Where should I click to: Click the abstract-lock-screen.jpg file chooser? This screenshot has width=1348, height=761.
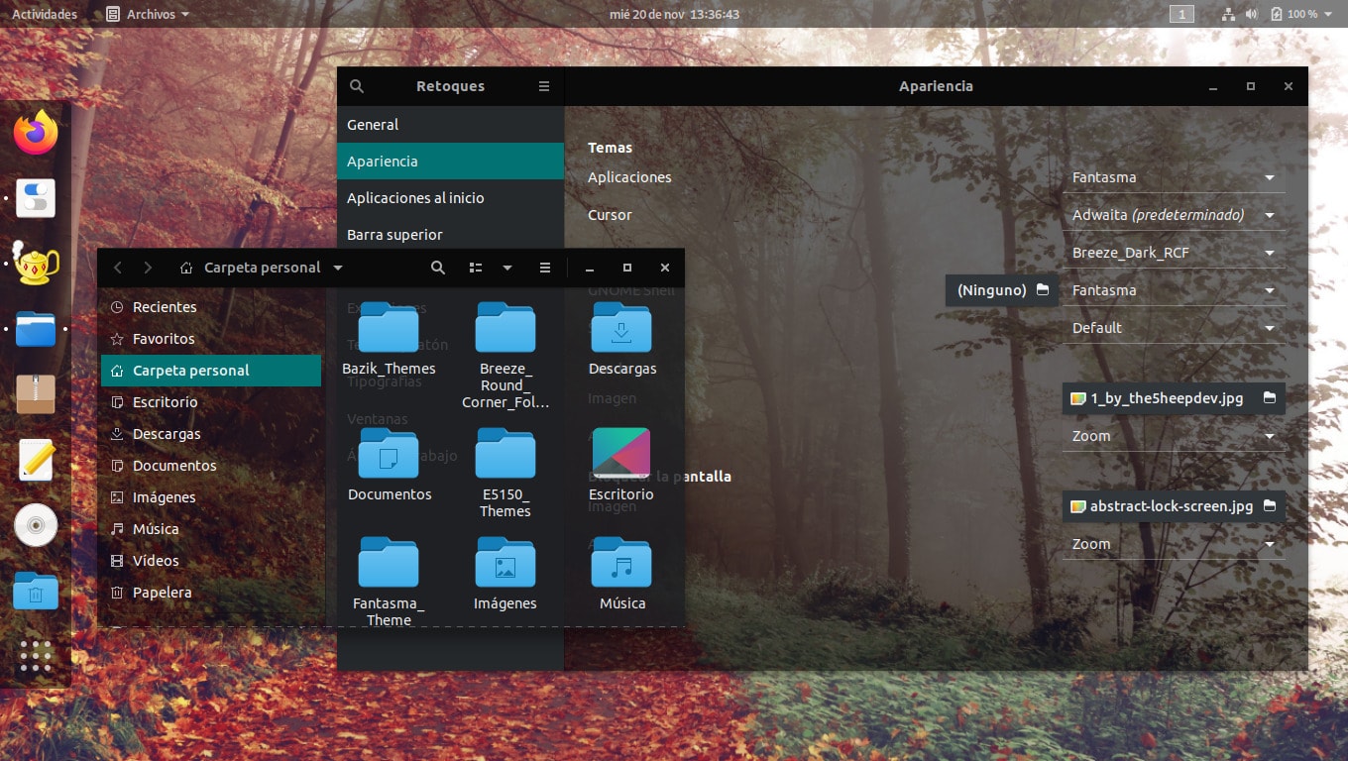click(x=1174, y=506)
